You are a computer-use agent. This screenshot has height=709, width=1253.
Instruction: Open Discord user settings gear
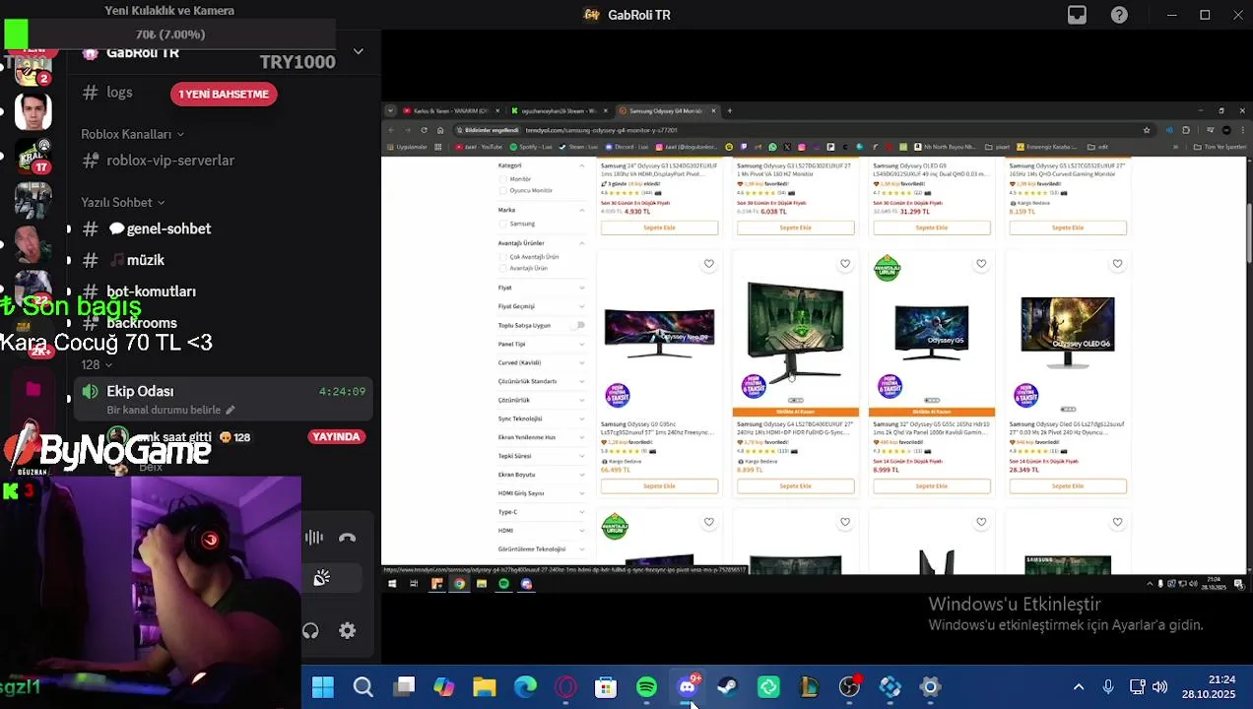pyautogui.click(x=347, y=630)
